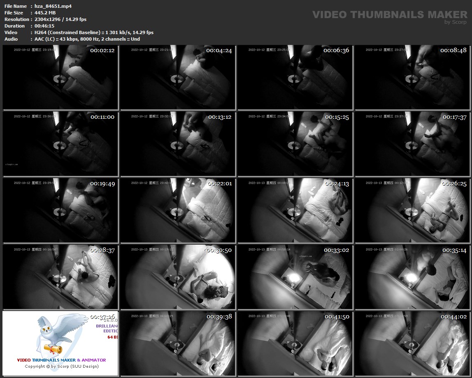Select the thumbnail timestamped 00:39:38
The image size is (472, 378).
178,343
